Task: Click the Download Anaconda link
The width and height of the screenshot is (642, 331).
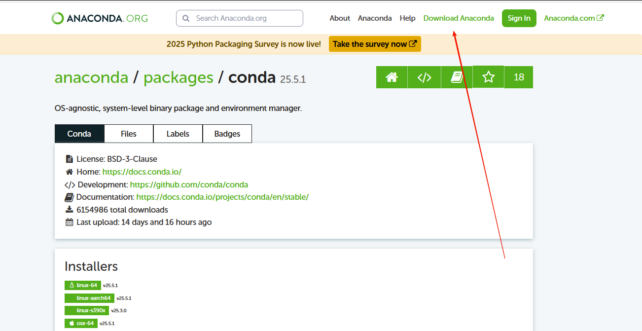Action: tap(459, 18)
